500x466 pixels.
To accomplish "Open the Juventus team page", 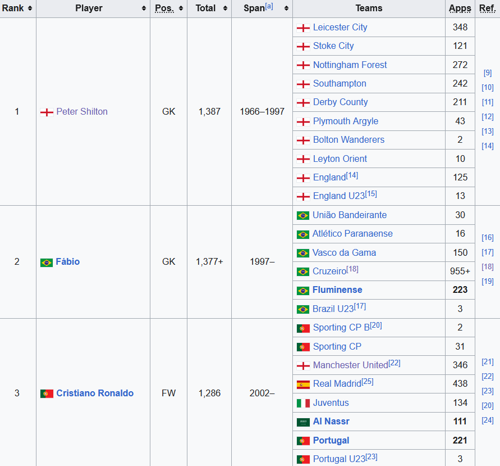I will point(331,402).
